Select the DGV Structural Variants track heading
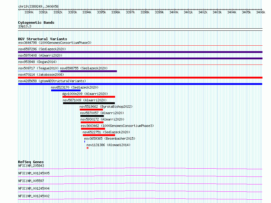The width and height of the screenshot is (271, 203). point(43,39)
